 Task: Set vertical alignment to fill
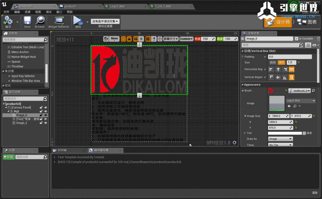(x=292, y=77)
